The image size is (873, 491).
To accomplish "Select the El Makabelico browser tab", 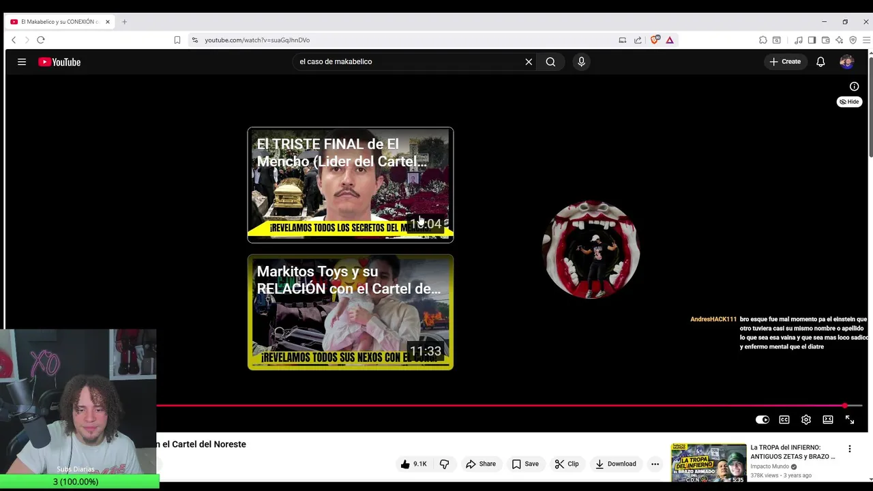I will point(60,22).
